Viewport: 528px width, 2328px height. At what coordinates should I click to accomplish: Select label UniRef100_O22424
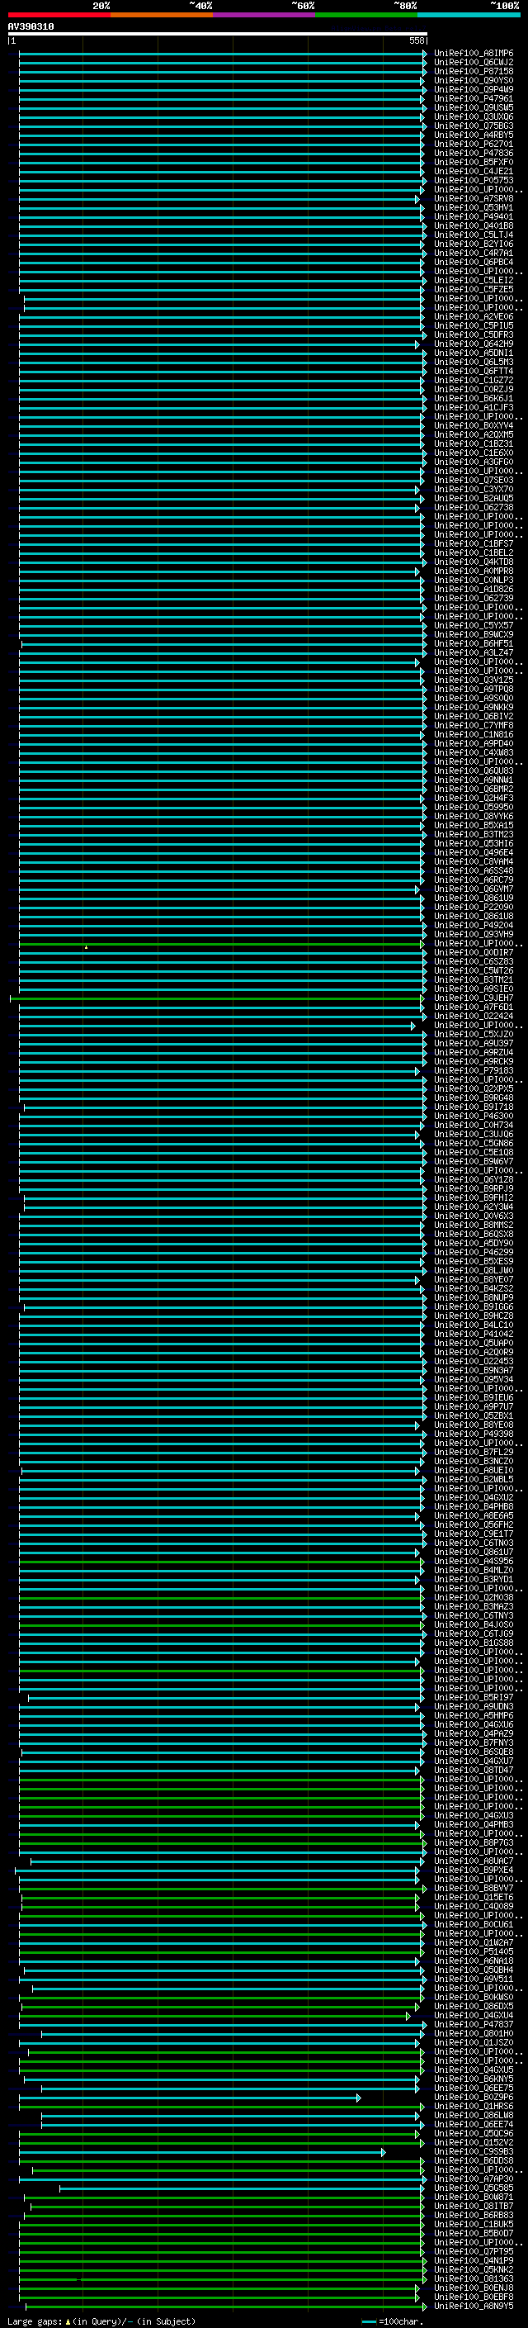pos(474,1016)
